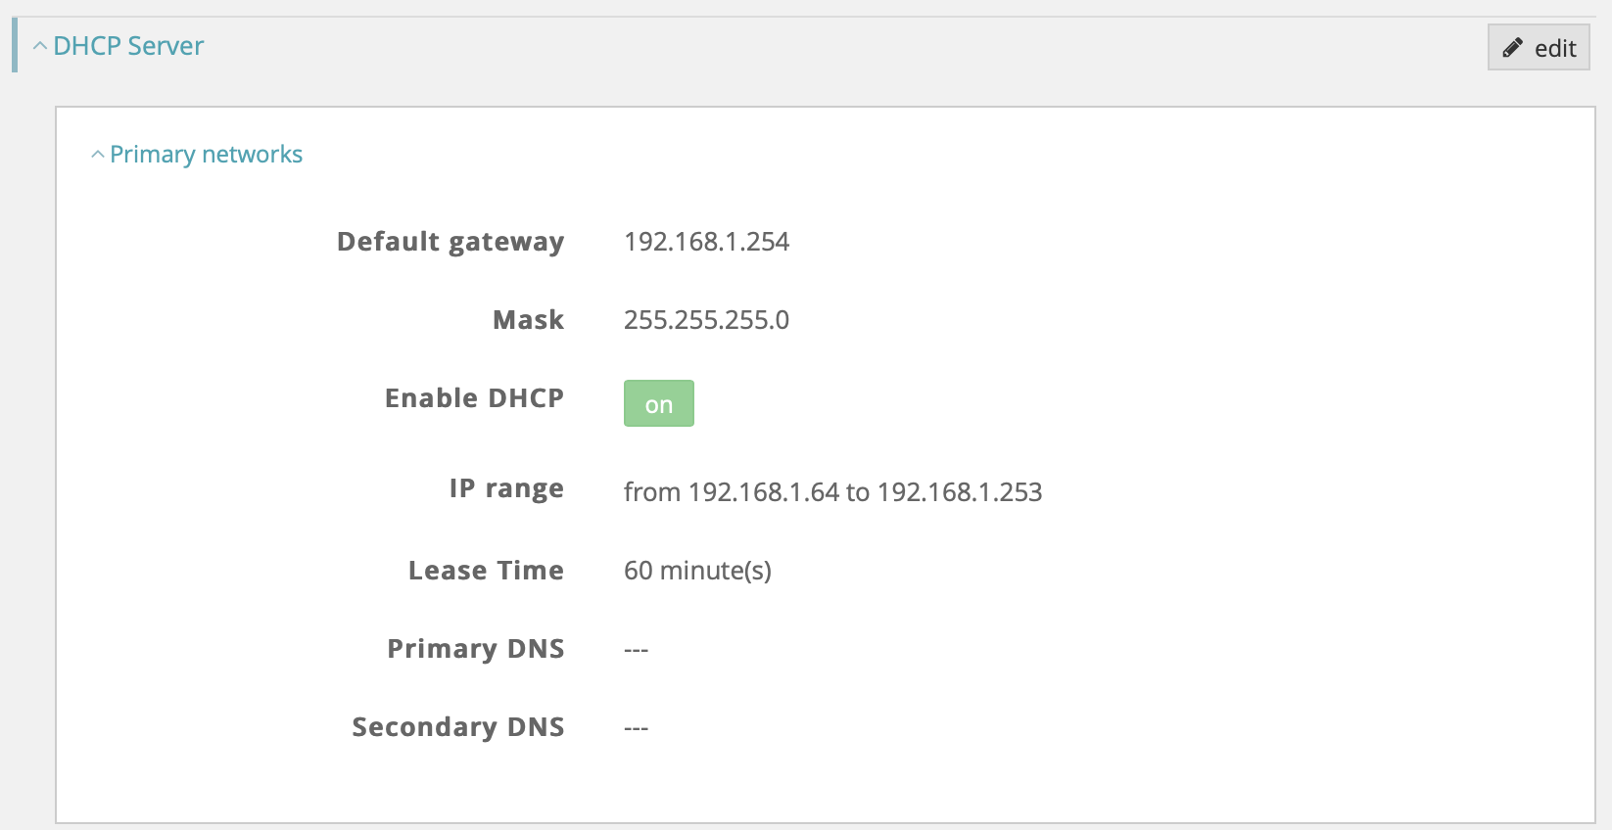
Task: Click the Default gateway value 192.168.1.254
Action: tap(706, 242)
